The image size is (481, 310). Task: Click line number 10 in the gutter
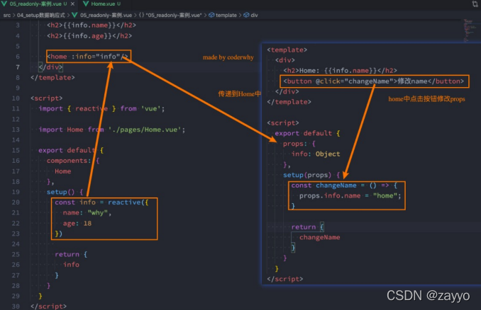click(x=16, y=98)
